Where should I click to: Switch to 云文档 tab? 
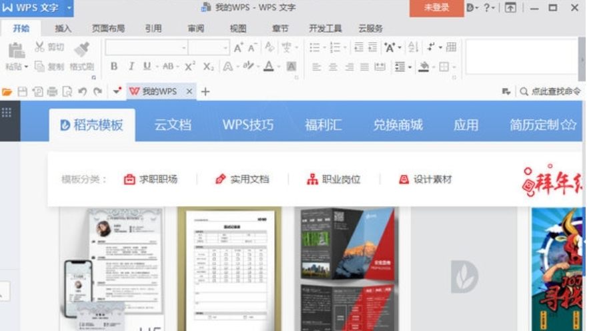point(173,125)
